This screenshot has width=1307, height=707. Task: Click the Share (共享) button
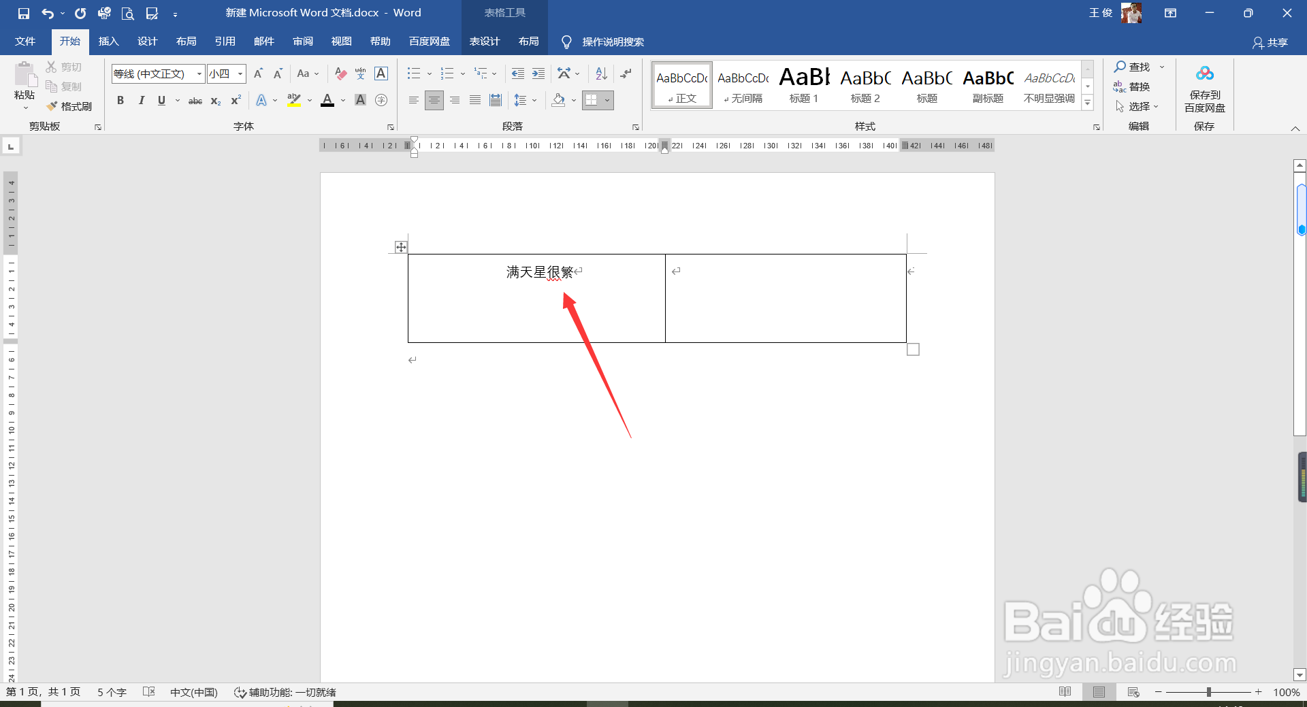1270,43
